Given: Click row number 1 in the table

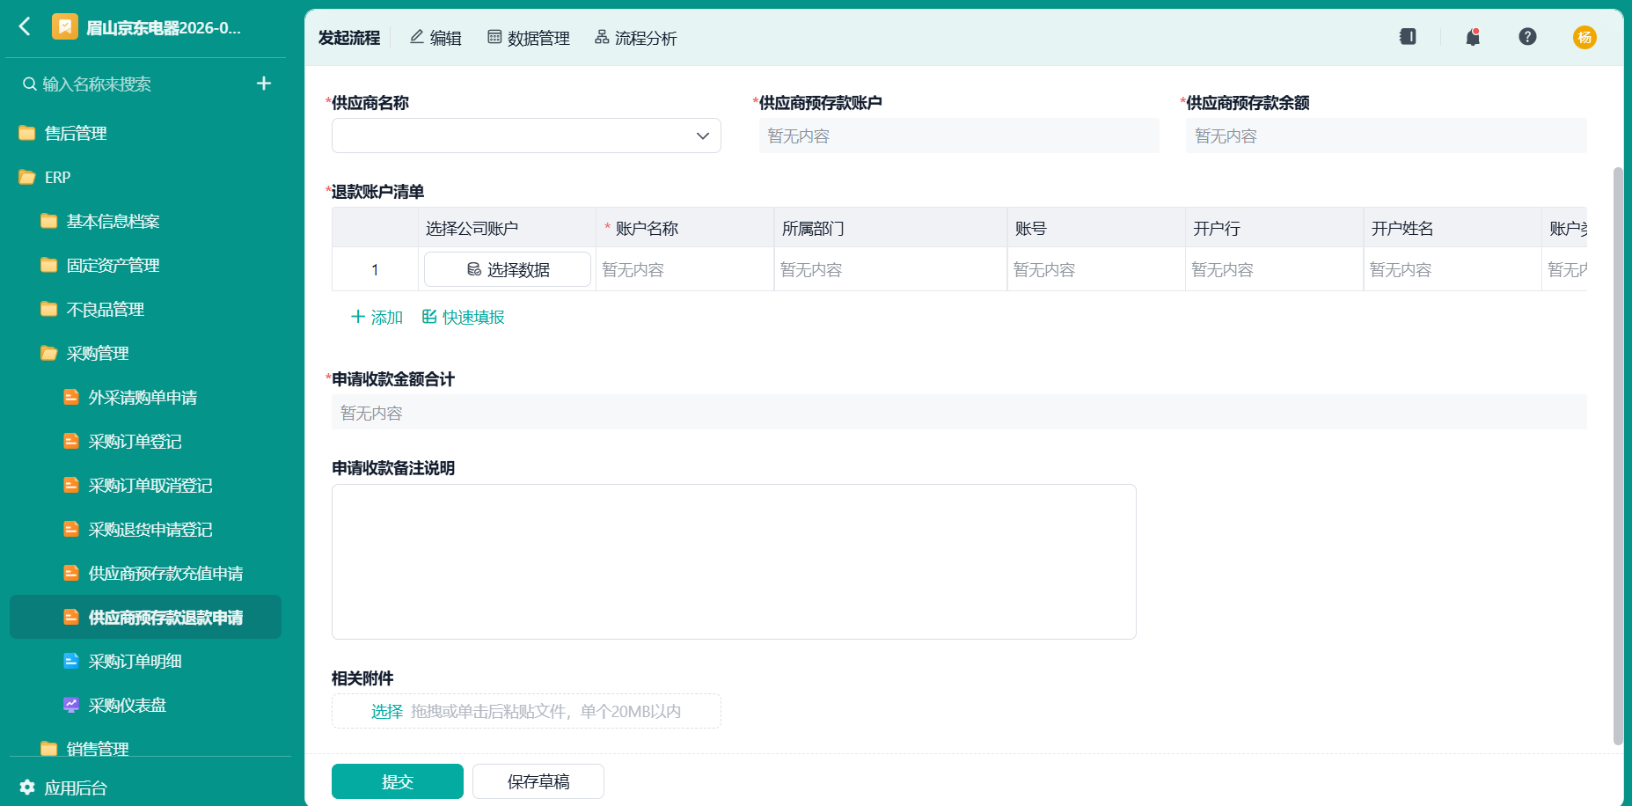Looking at the screenshot, I should coord(375,269).
